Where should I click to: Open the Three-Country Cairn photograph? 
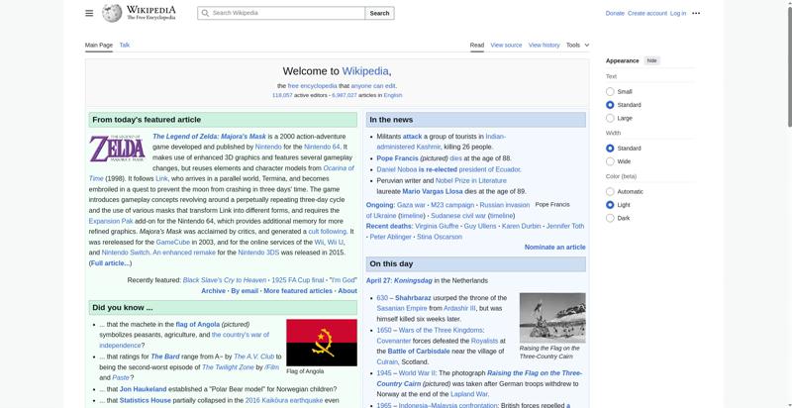(x=552, y=318)
